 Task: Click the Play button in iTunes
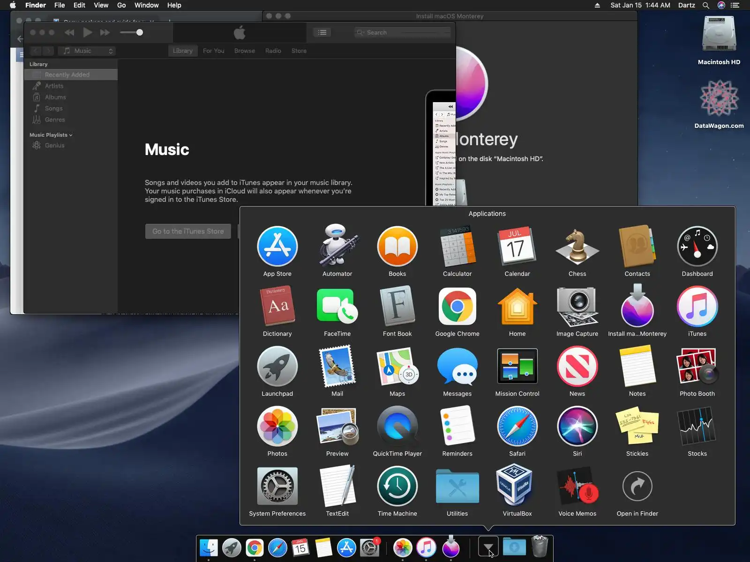point(88,32)
